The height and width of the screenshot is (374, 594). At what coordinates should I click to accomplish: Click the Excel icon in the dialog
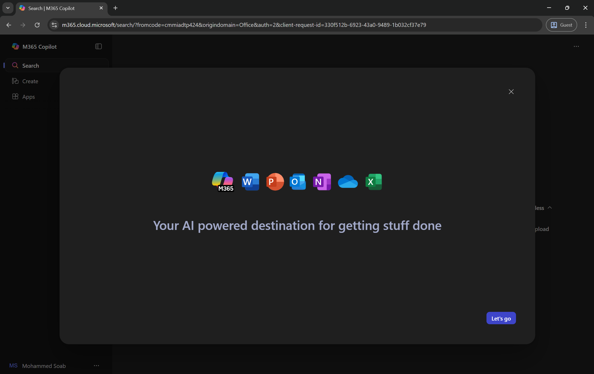[x=374, y=182]
